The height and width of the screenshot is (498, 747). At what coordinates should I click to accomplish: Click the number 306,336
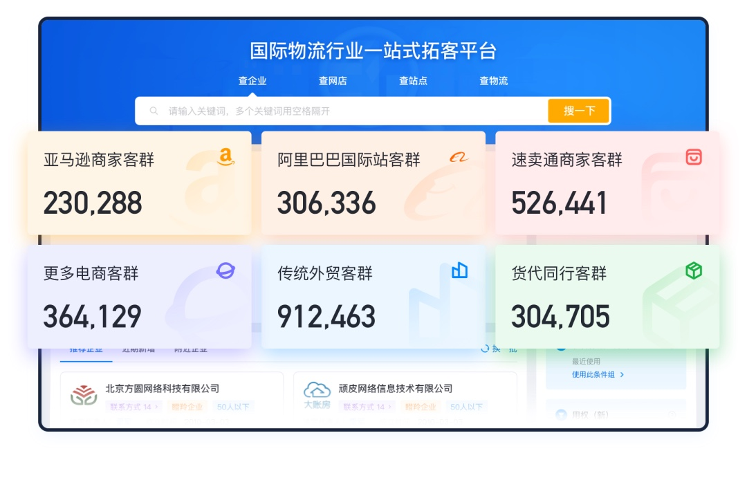click(x=326, y=203)
